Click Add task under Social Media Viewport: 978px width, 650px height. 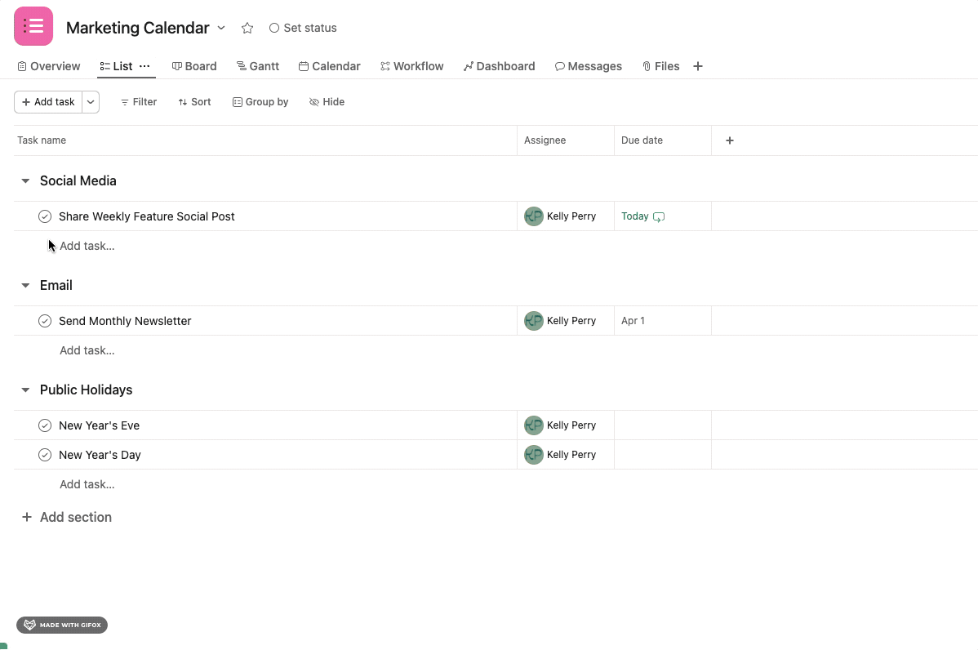point(87,246)
